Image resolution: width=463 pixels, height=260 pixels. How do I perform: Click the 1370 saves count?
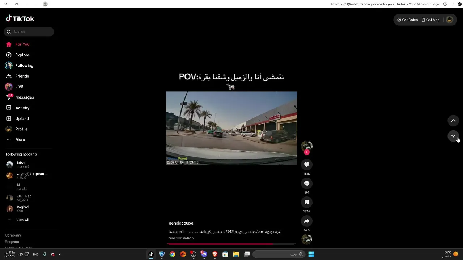click(307, 211)
